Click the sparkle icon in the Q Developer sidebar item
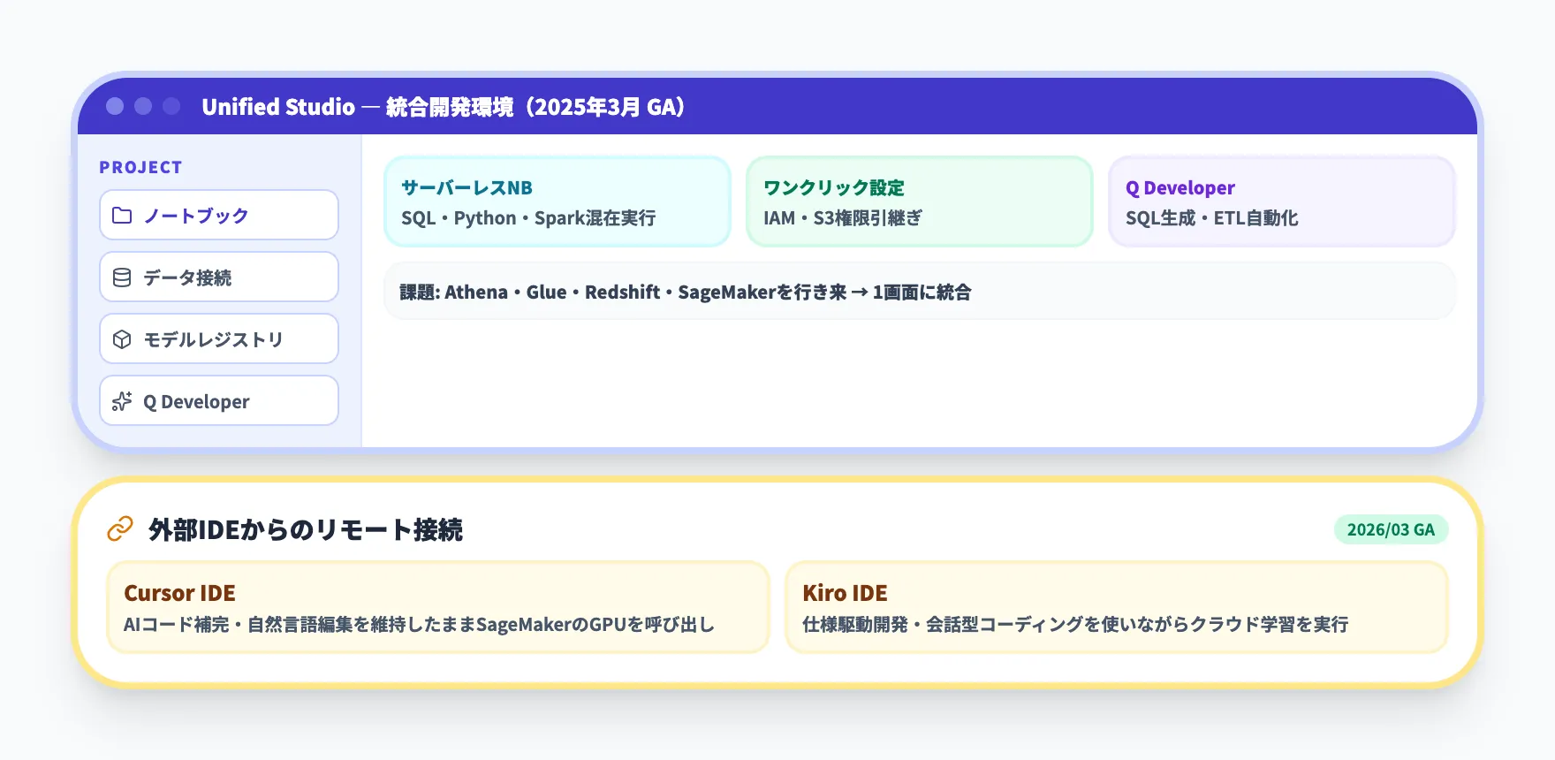 pos(122,401)
